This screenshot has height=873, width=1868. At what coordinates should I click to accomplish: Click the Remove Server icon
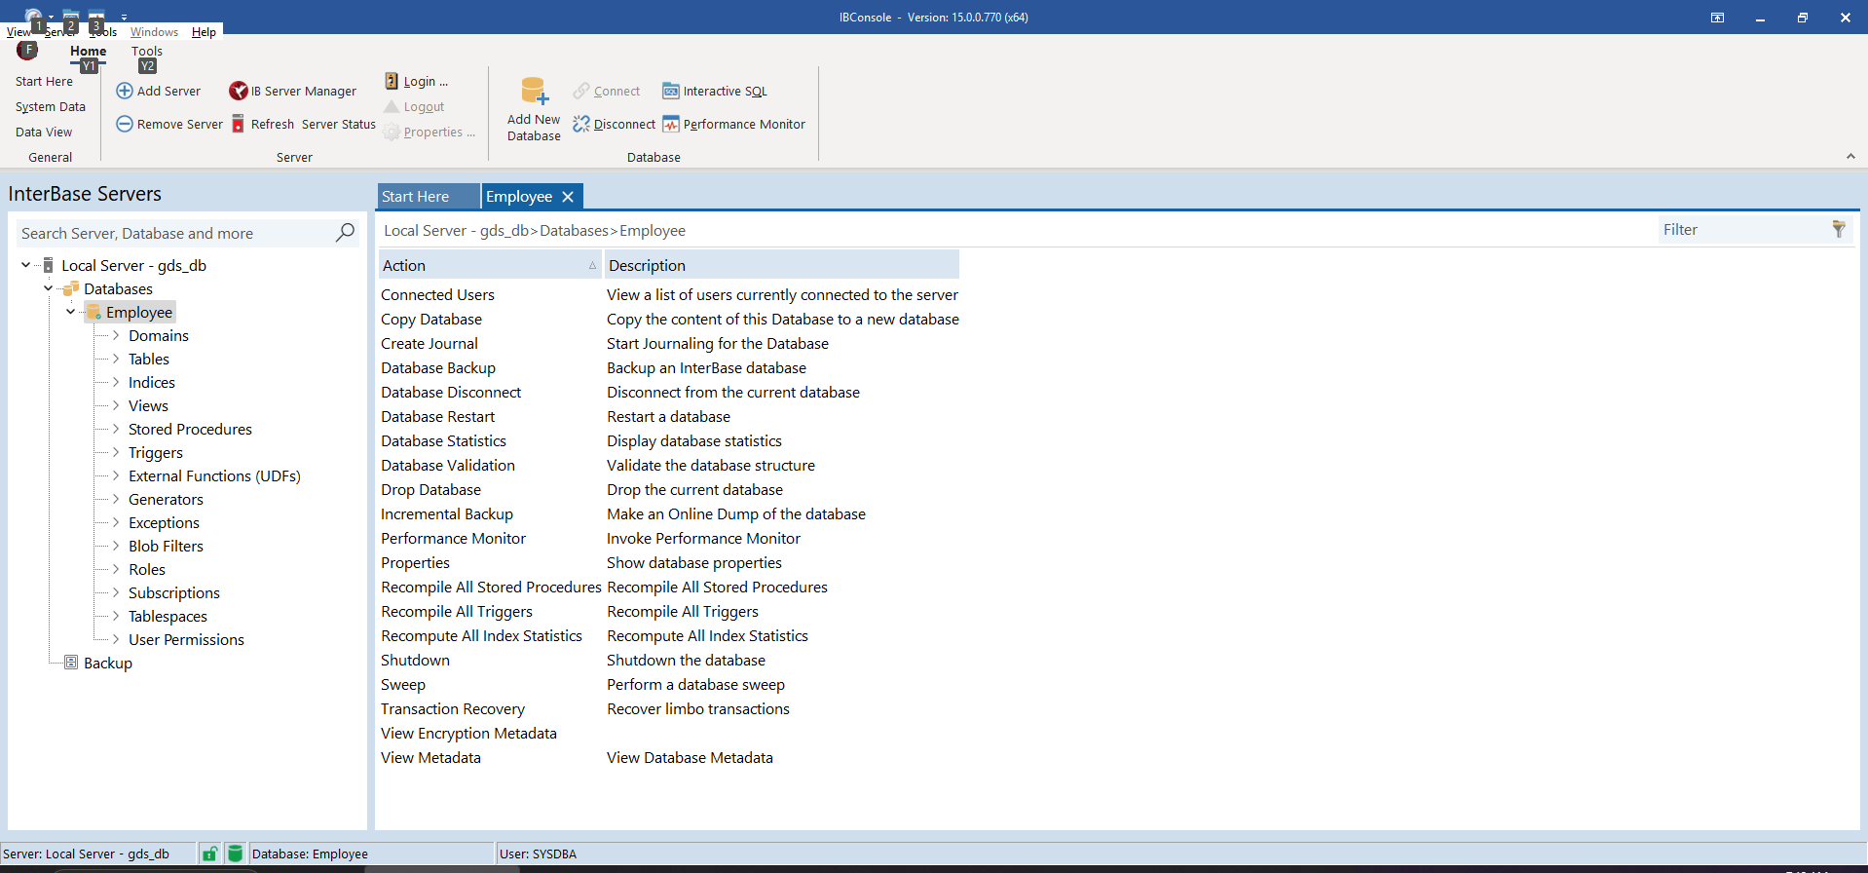(x=125, y=124)
